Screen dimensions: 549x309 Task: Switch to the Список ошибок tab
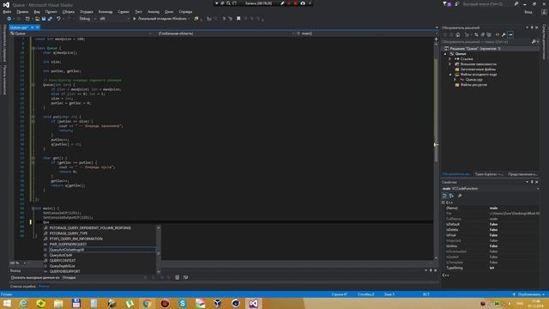tap(23, 286)
